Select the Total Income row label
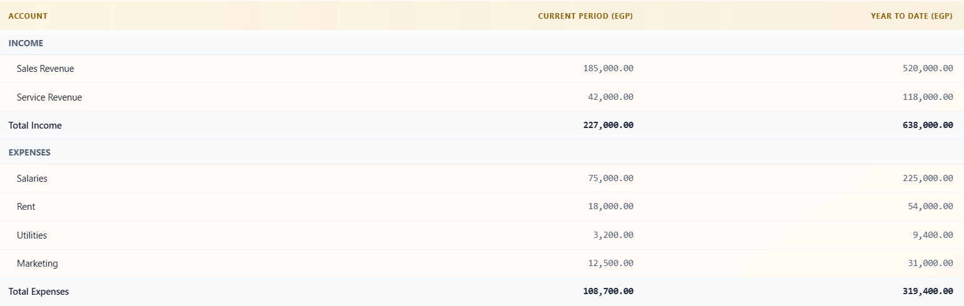 [35, 126]
